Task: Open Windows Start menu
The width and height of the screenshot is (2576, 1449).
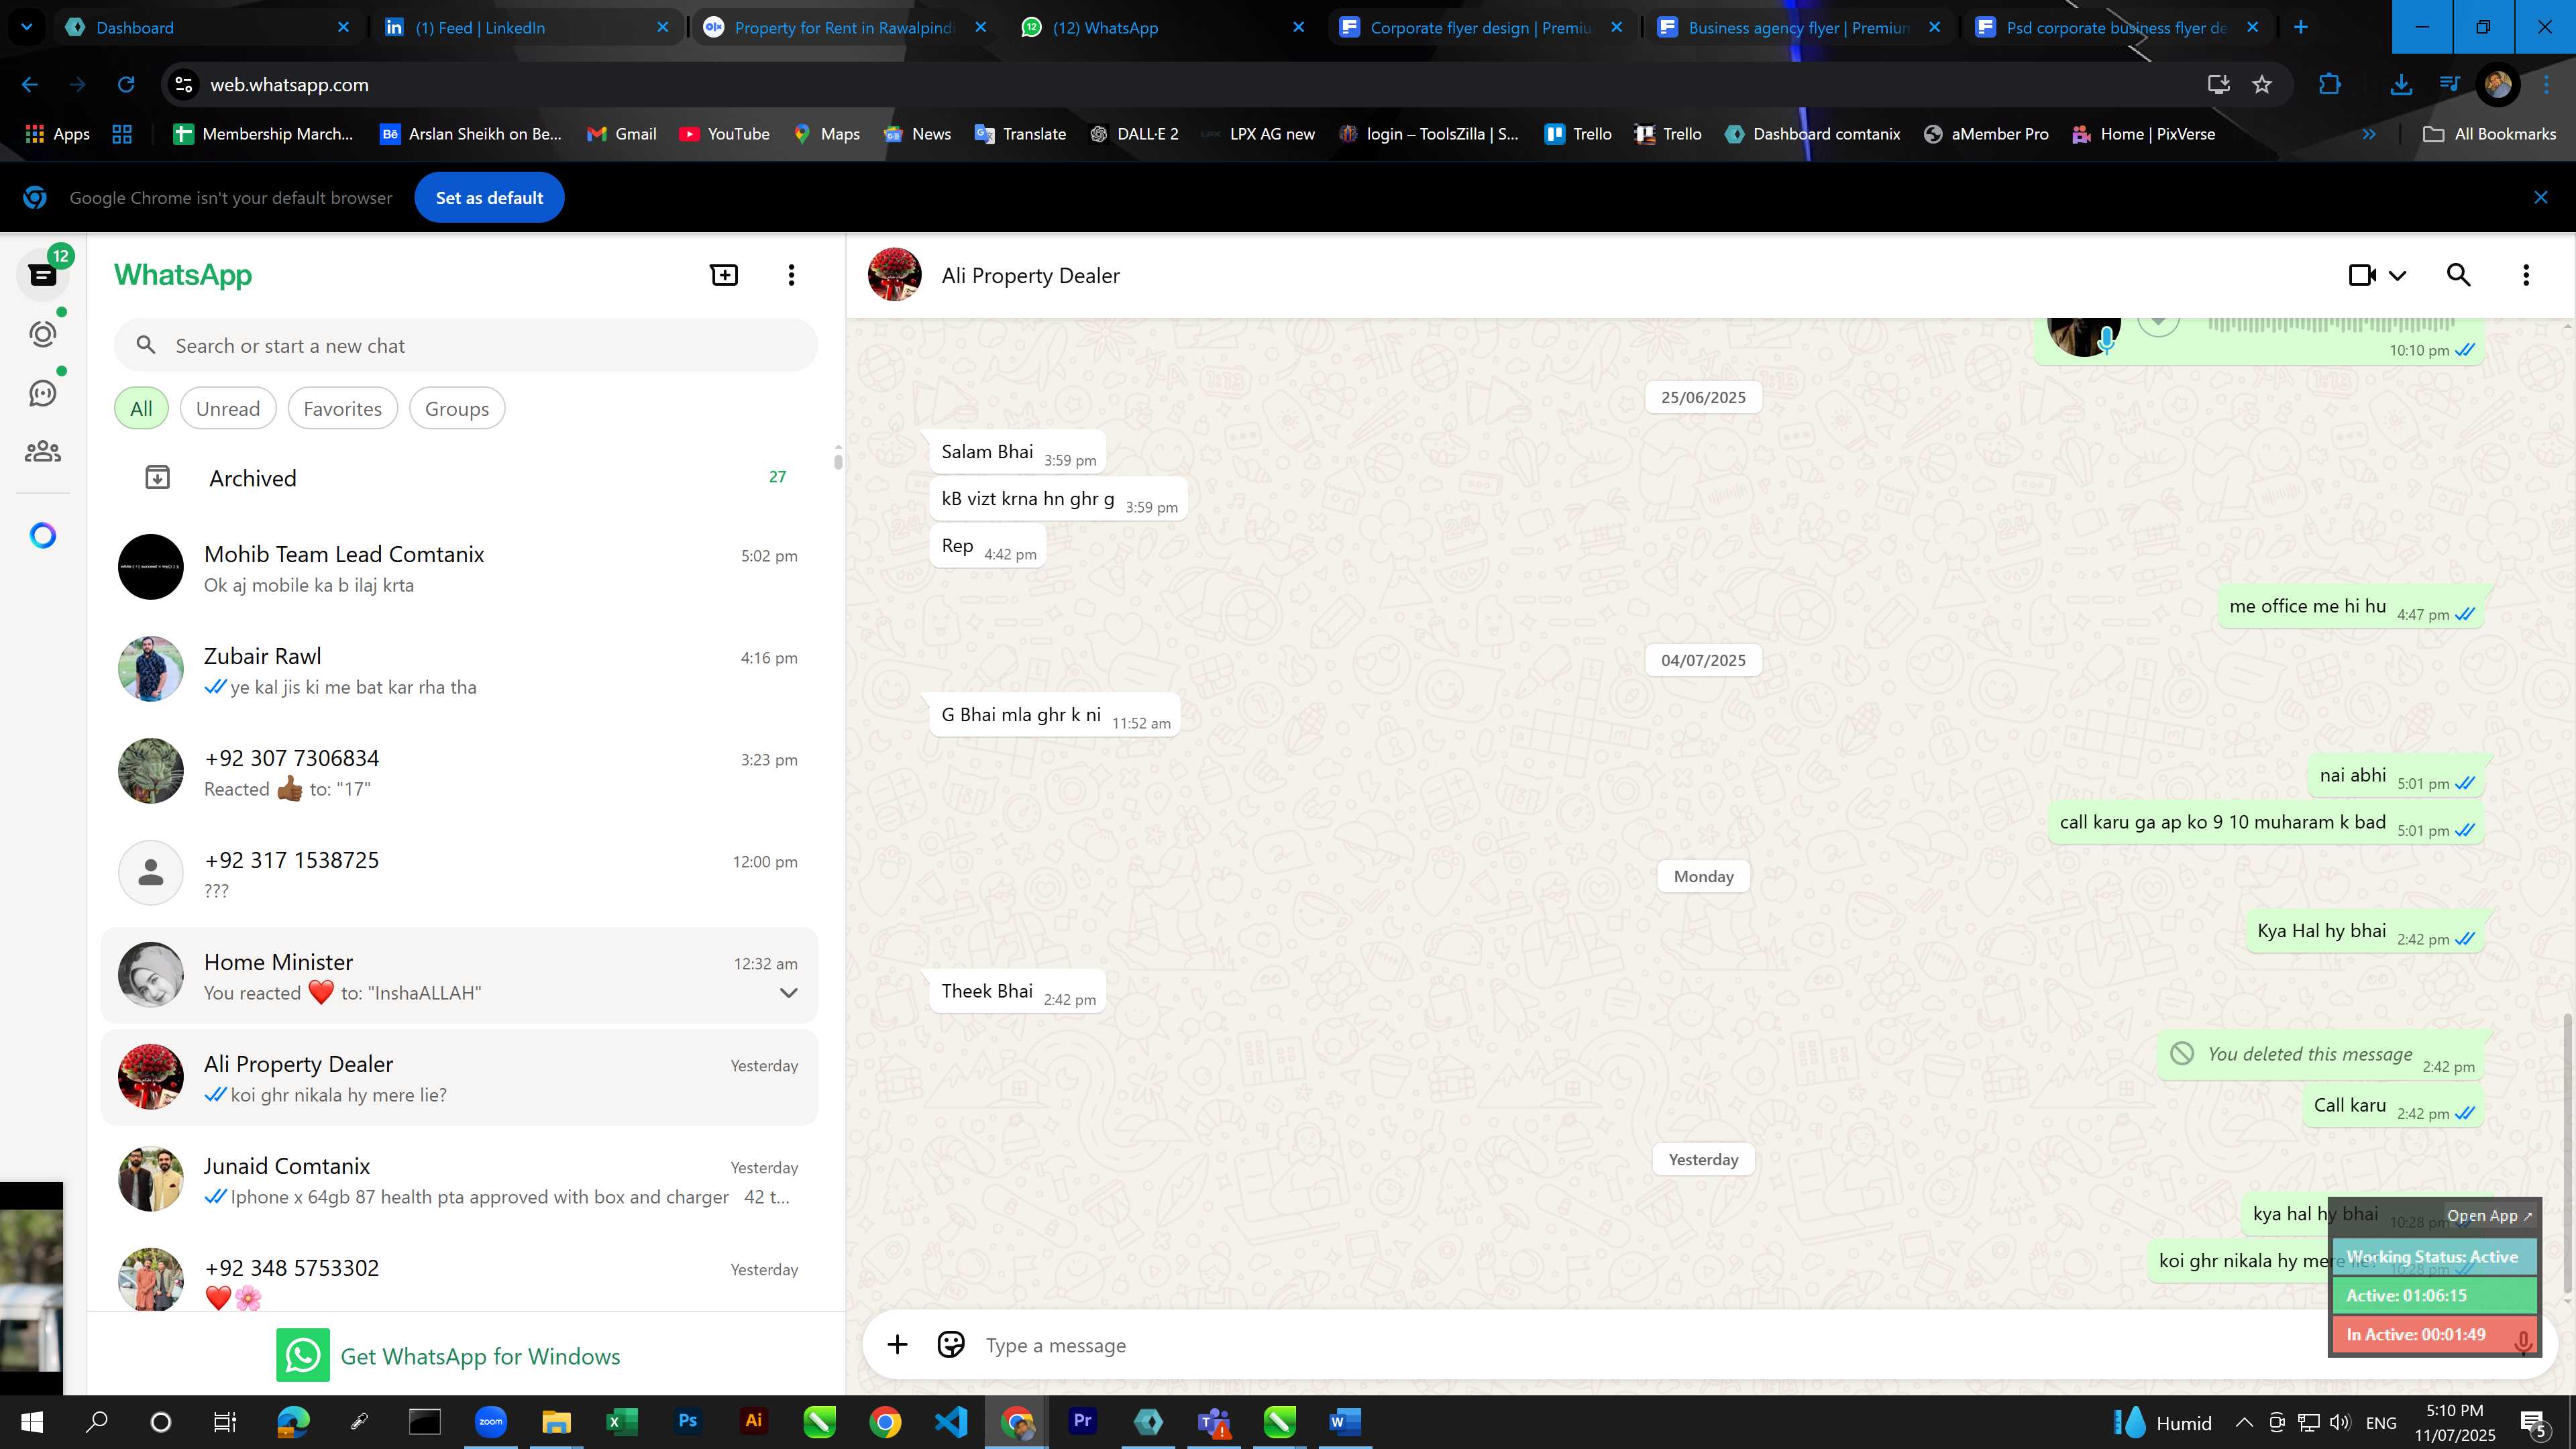Action: click(x=31, y=1421)
